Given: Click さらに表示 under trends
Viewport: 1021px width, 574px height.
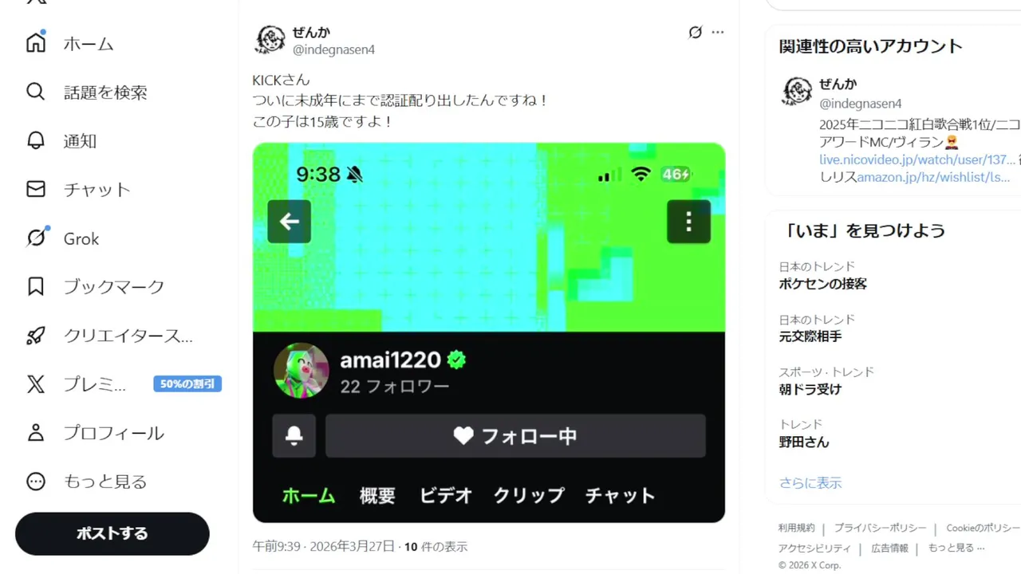Looking at the screenshot, I should (810, 483).
